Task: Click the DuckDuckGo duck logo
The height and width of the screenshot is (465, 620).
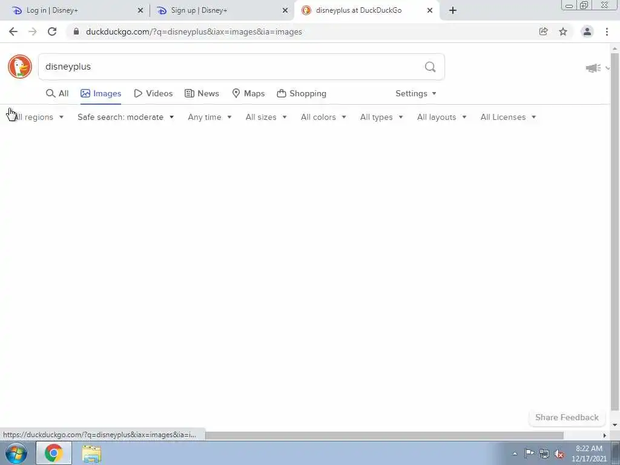Action: [x=20, y=67]
